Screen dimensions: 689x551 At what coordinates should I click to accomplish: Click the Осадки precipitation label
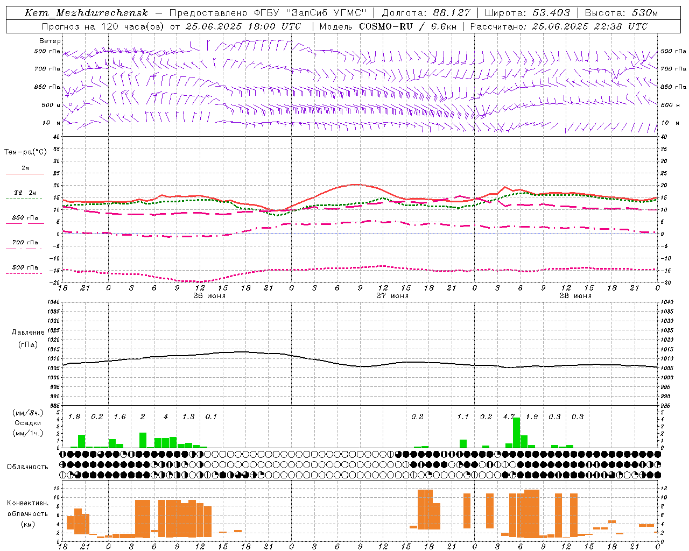pyautogui.click(x=28, y=423)
